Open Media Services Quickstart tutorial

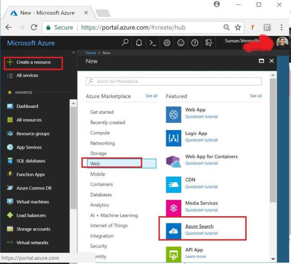tap(201, 210)
